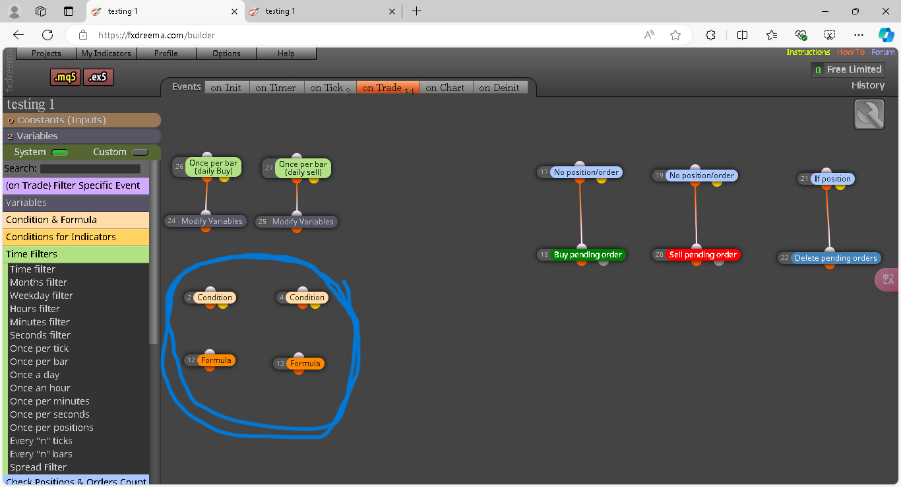Switch to on Timer event tab
This screenshot has height=487, width=901.
point(276,87)
